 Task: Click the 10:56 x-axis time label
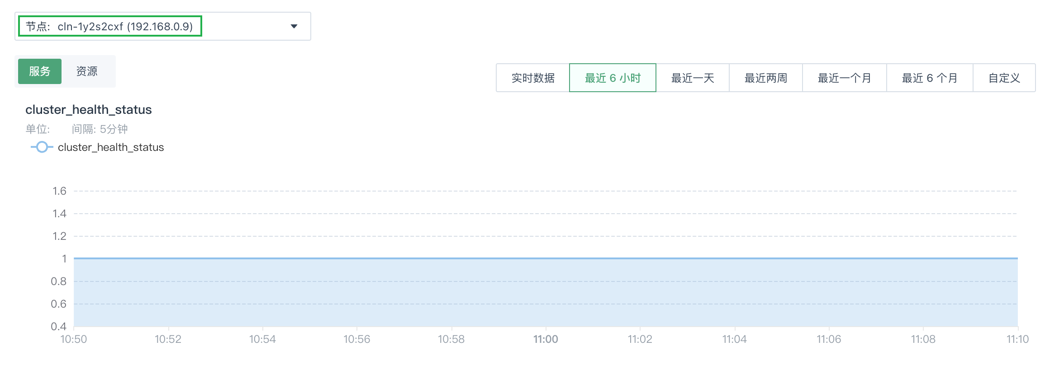pyautogui.click(x=357, y=339)
